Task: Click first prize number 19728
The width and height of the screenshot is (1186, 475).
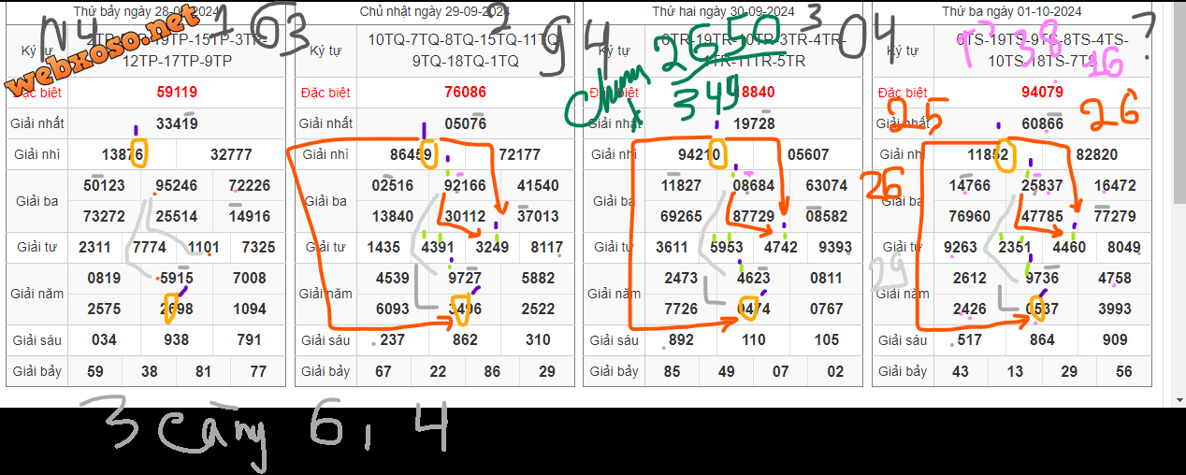Action: click(x=754, y=123)
